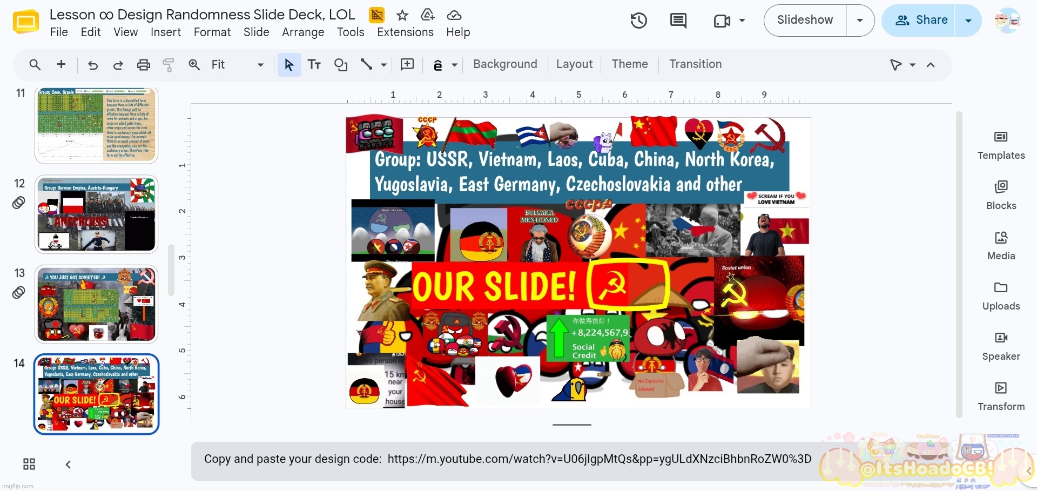
Task: Open the Blocks sidebar panel
Action: (x=1001, y=196)
